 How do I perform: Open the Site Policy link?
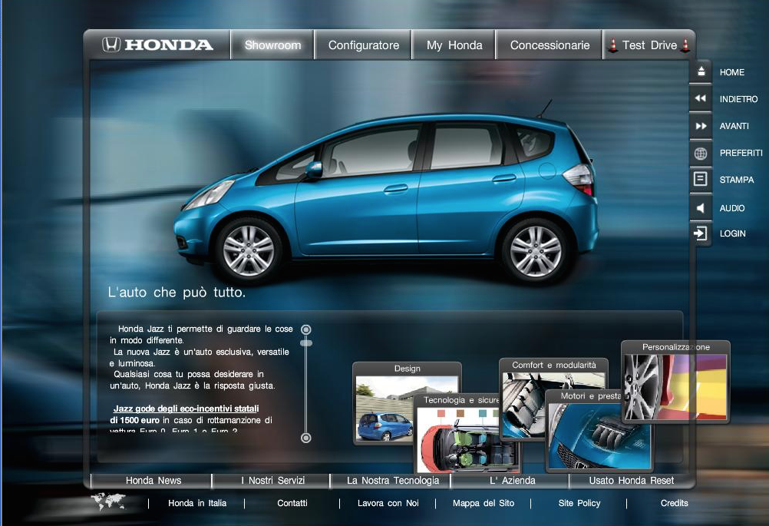(x=579, y=503)
